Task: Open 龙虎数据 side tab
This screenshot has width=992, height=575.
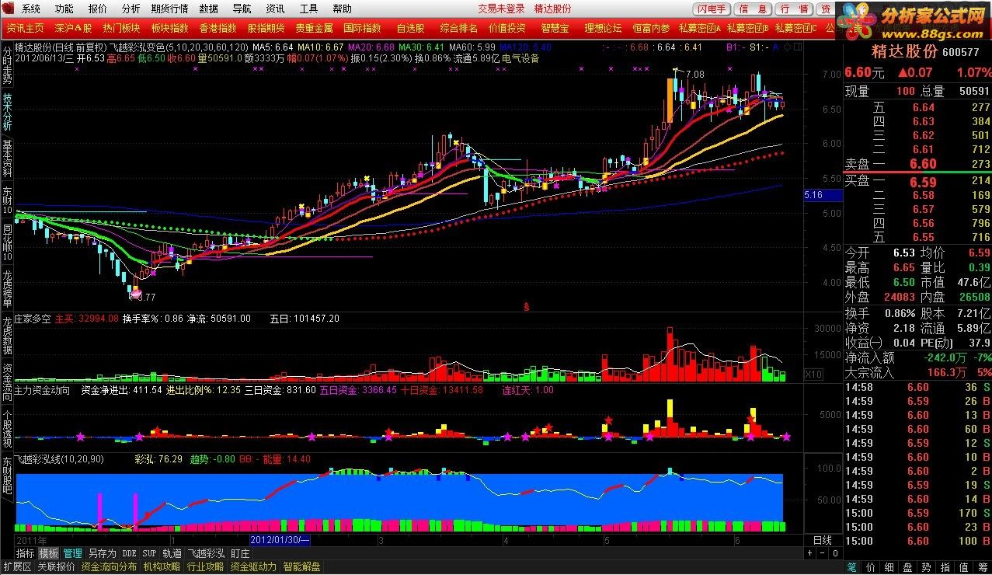Action: click(x=7, y=335)
